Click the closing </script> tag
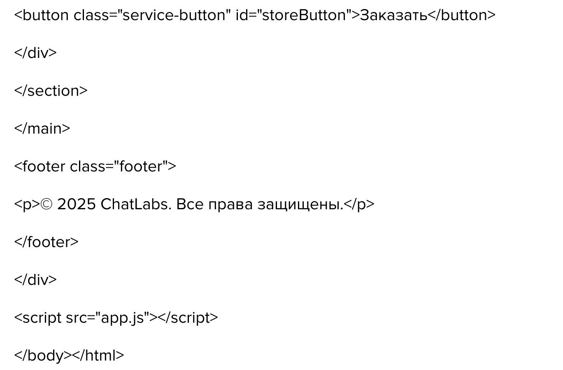 [188, 318]
